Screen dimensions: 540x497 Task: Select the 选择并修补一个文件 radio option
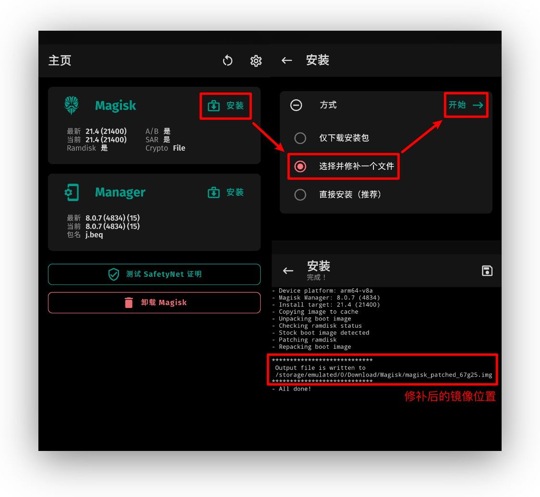300,166
